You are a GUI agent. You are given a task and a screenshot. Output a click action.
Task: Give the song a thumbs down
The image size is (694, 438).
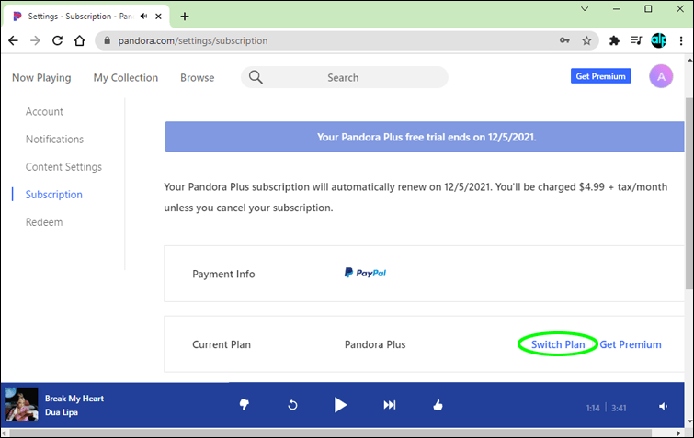point(244,404)
